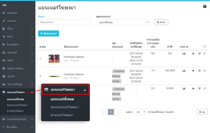Click the delete button with trash icon
This screenshot has height=133, width=210.
click(202, 112)
